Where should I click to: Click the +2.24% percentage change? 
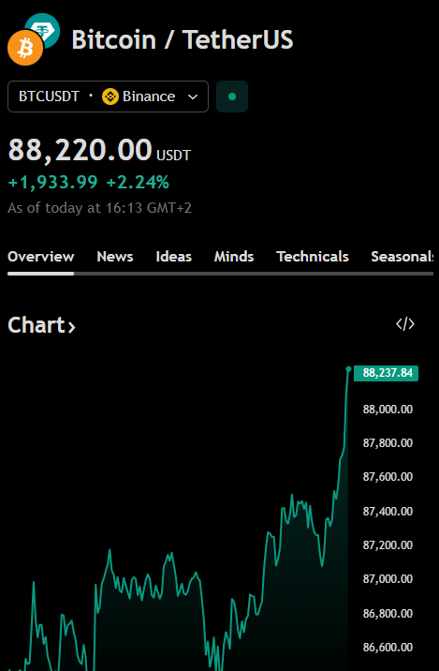click(x=138, y=183)
